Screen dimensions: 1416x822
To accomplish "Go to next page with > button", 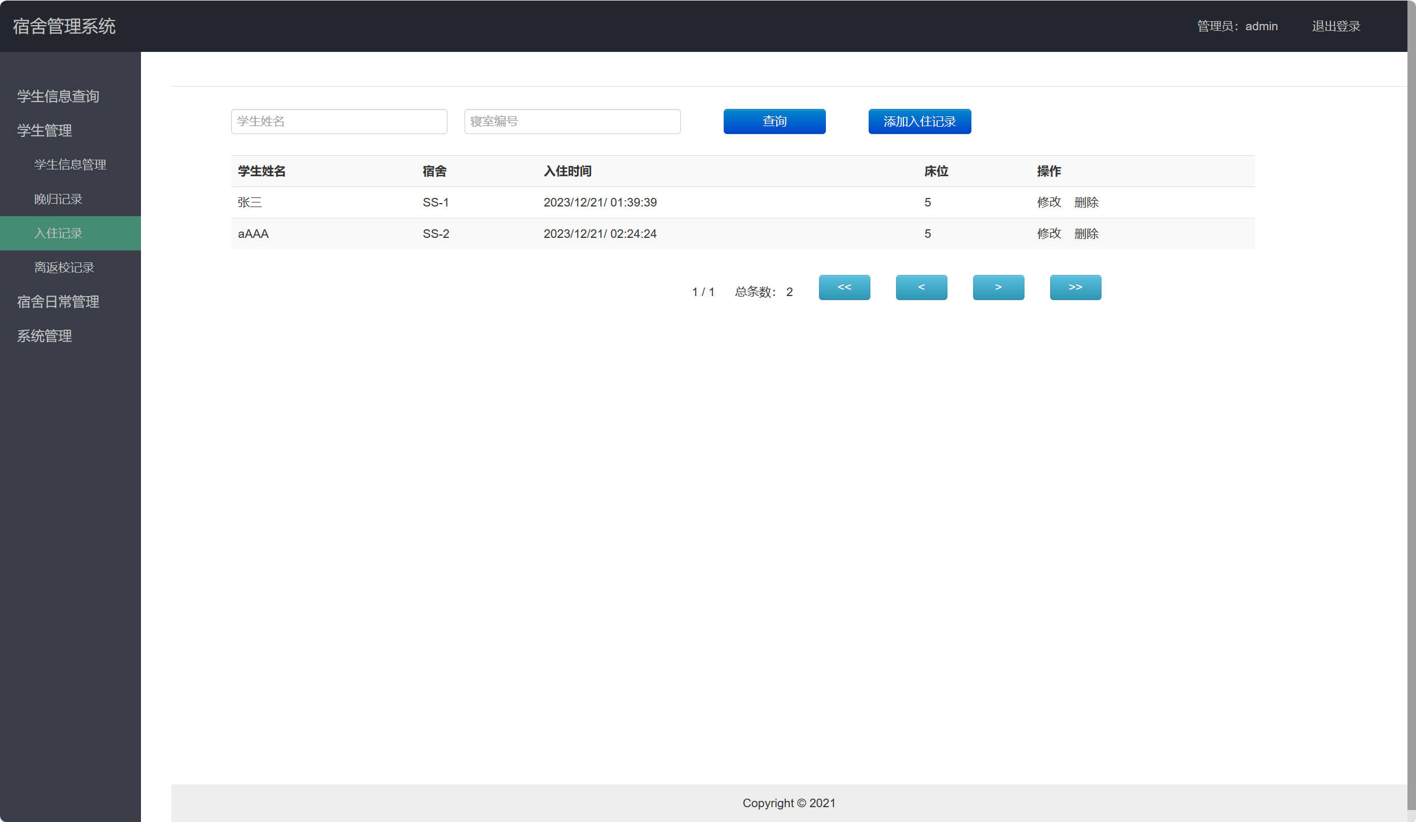I will tap(998, 287).
